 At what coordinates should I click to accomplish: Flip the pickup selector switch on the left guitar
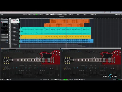54,53
